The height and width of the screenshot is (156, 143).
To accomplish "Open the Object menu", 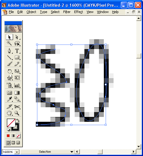I will (x=31, y=12).
